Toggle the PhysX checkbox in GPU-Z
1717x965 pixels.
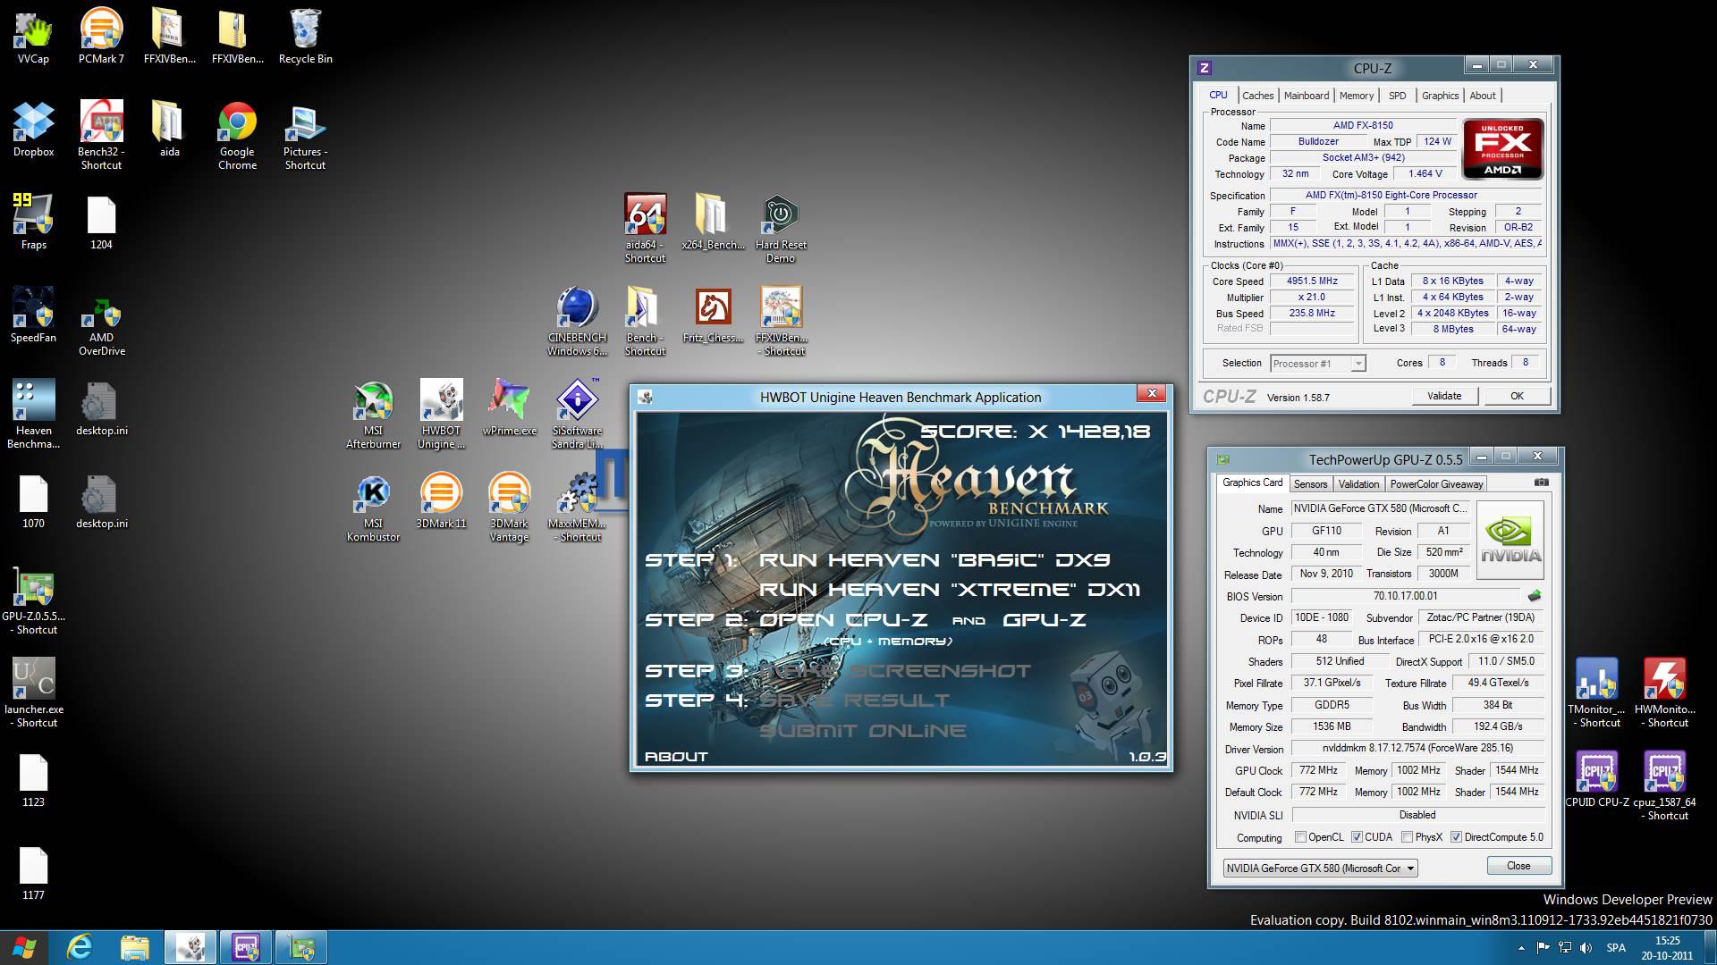pos(1408,837)
